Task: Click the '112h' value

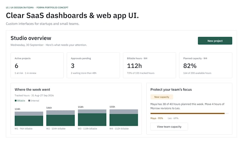Action: [134, 66]
